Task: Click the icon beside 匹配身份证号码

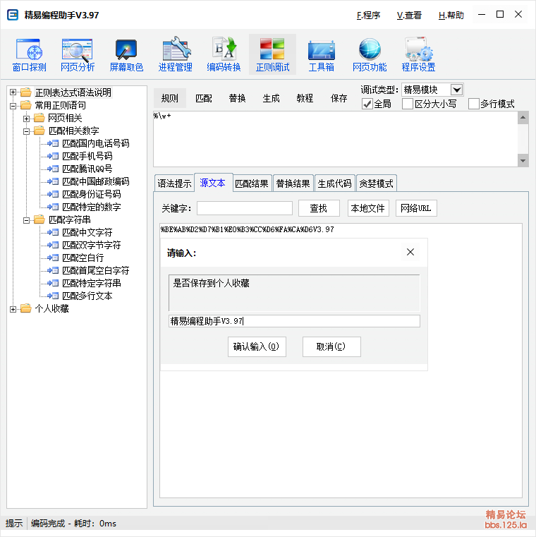Action: [x=53, y=194]
